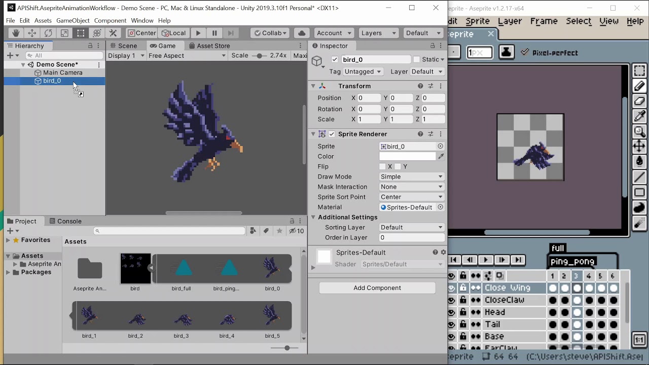Toggle Static checkbox in Inspector
Viewport: 649px width, 365px height.
(417, 60)
